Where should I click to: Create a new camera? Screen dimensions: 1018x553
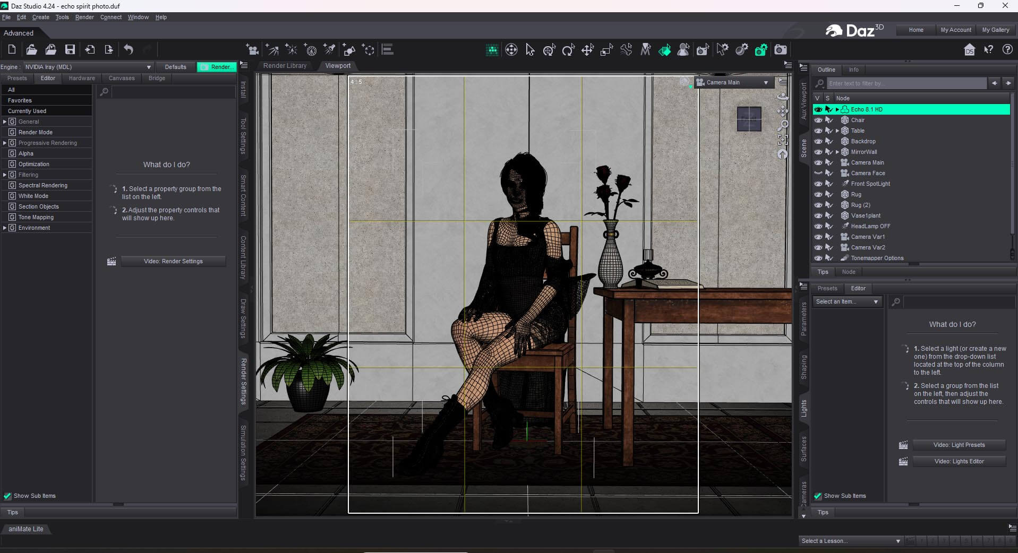click(253, 50)
